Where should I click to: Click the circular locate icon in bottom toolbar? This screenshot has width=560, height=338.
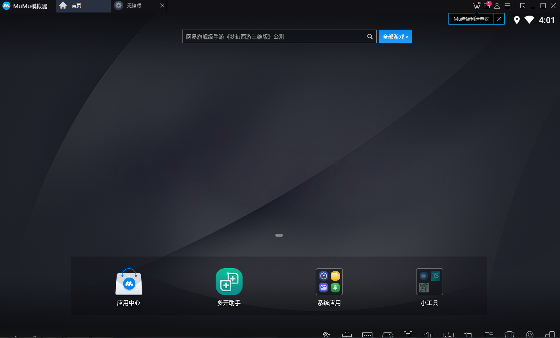click(530, 334)
